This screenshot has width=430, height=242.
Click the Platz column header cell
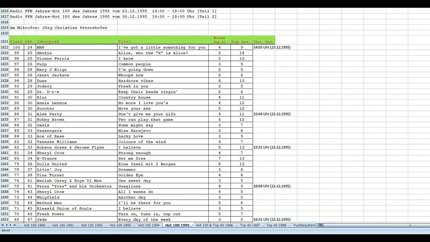[x=16, y=40]
